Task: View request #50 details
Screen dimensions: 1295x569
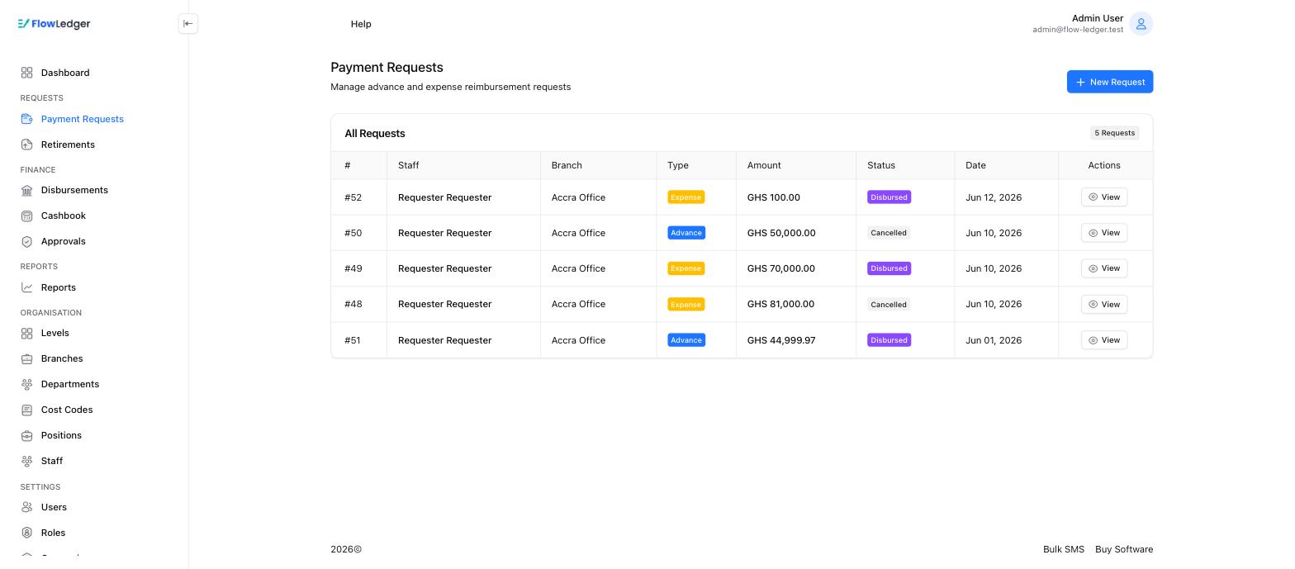Action: pos(1104,233)
